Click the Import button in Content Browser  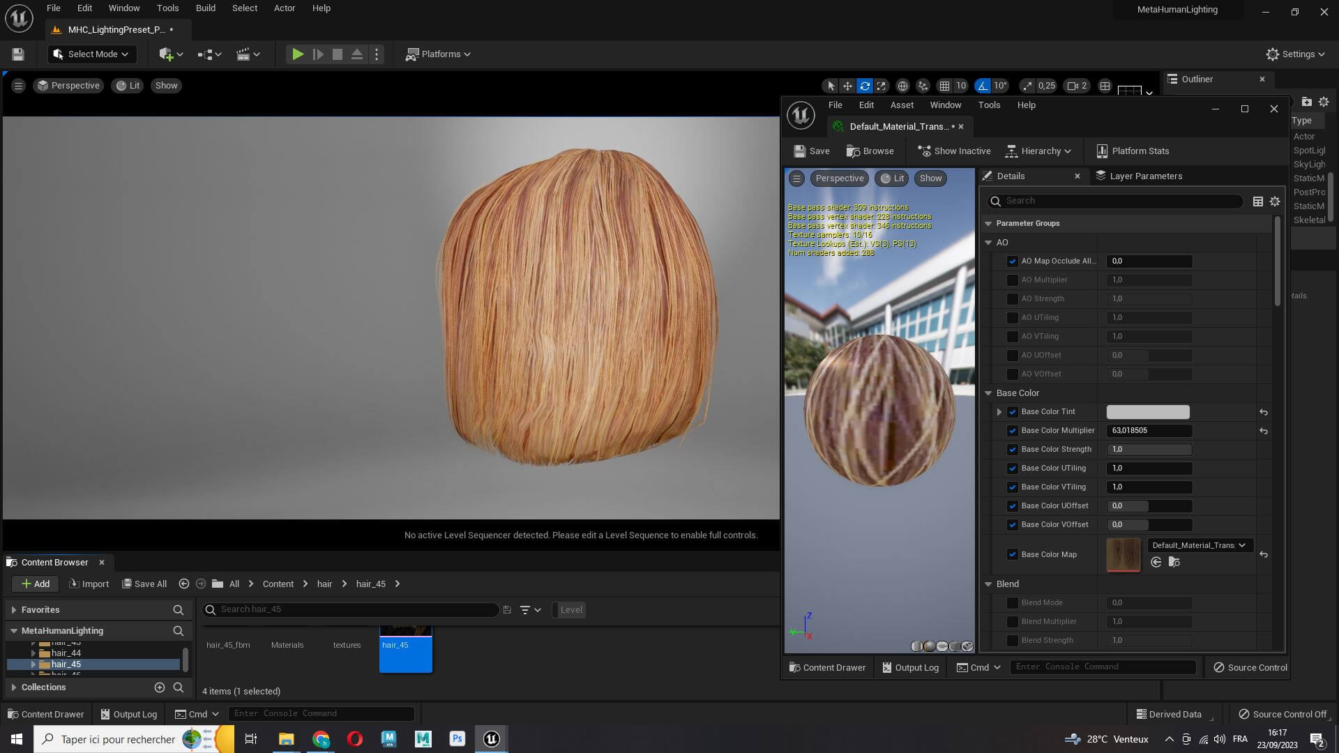[89, 584]
